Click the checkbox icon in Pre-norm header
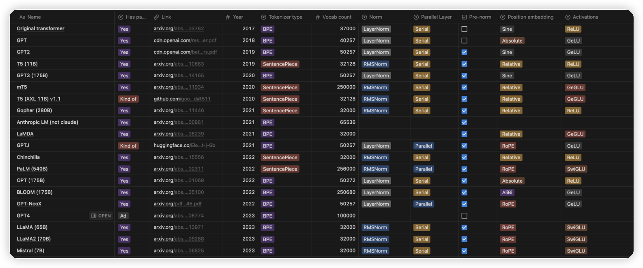Viewport: 643px width, 268px height. tap(464, 17)
